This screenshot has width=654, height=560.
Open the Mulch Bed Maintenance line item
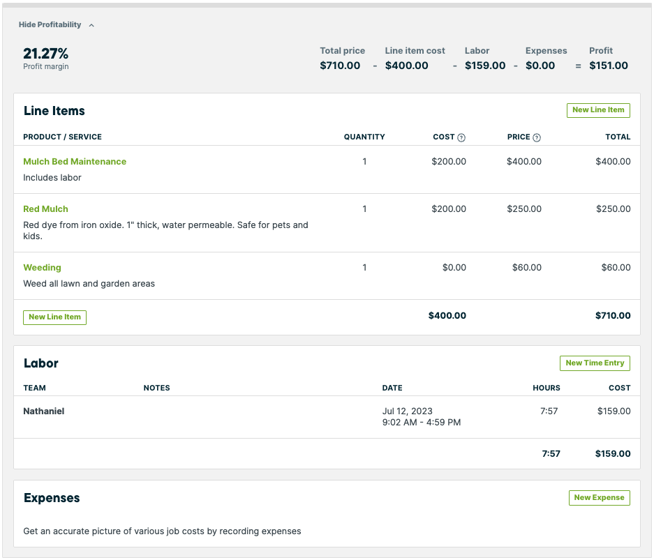tap(75, 162)
